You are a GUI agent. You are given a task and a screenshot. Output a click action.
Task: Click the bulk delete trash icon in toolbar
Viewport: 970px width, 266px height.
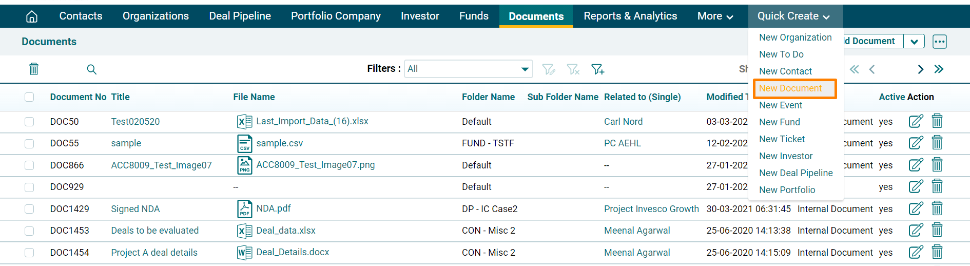[34, 69]
